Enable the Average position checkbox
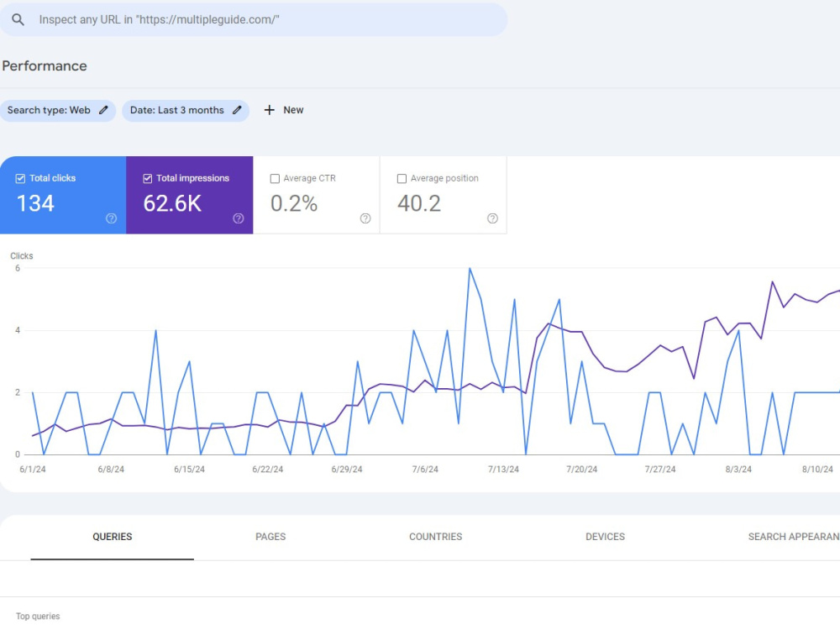 tap(402, 178)
